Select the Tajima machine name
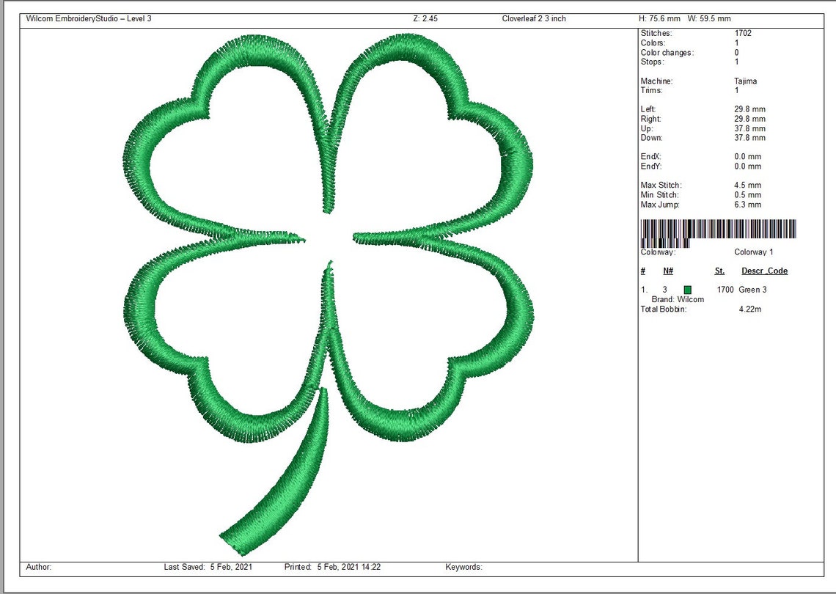 (745, 81)
